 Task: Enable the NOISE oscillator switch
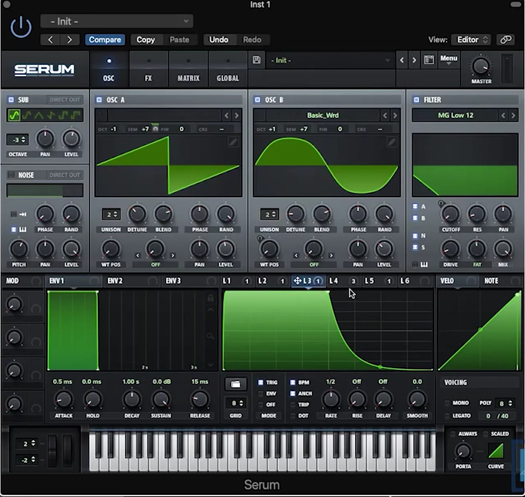tap(11, 175)
